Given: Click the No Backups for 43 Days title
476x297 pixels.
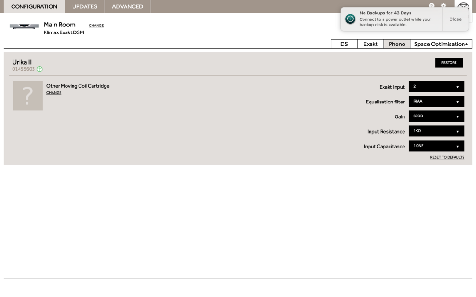Looking at the screenshot, I should pos(385,13).
